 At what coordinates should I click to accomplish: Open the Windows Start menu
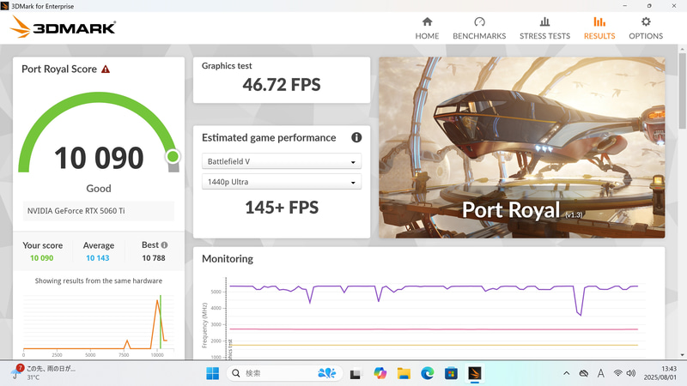(212, 373)
